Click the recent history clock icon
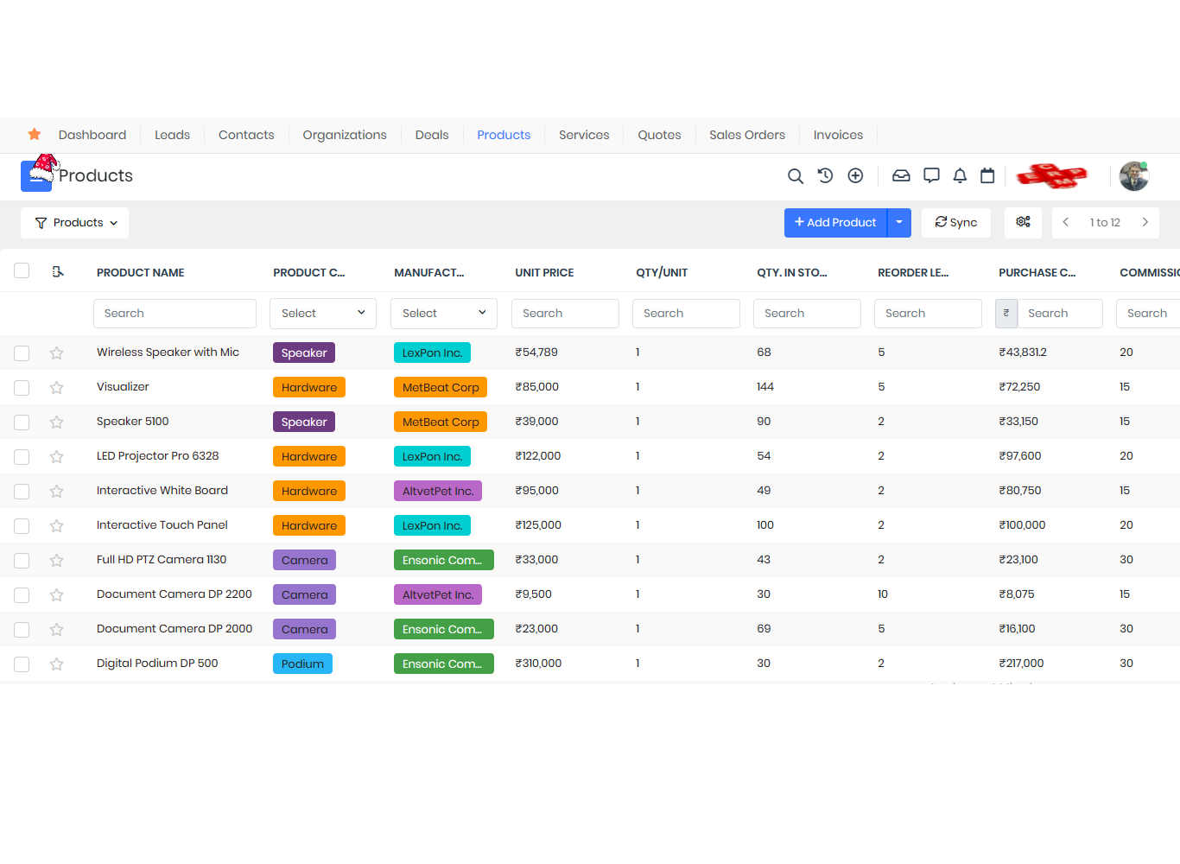 [825, 175]
